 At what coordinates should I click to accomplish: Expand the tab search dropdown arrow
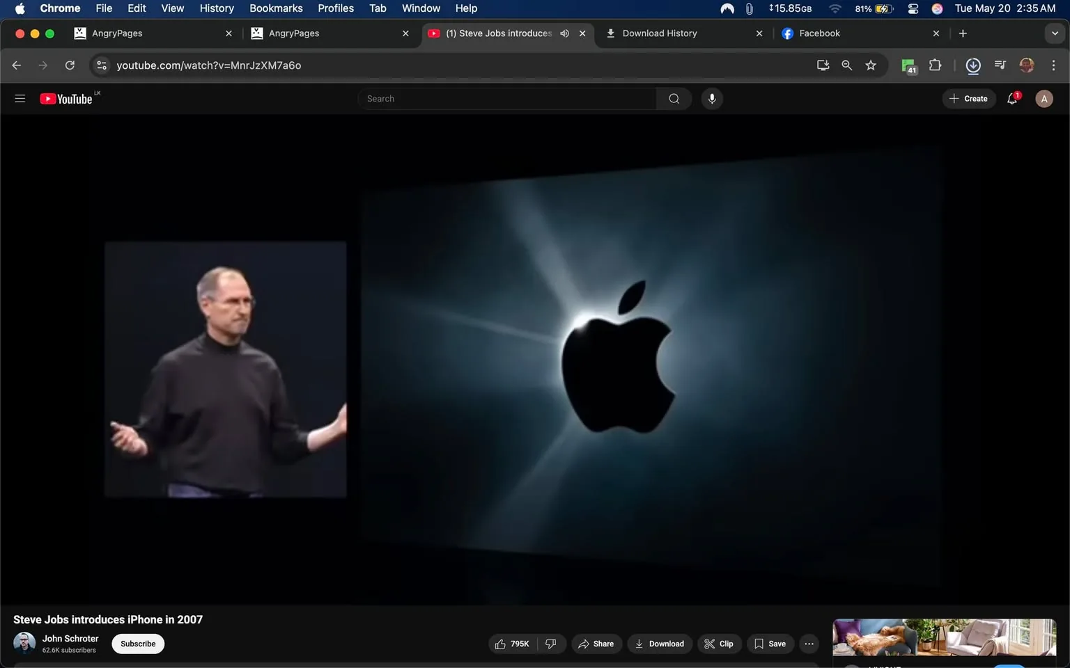point(1054,33)
